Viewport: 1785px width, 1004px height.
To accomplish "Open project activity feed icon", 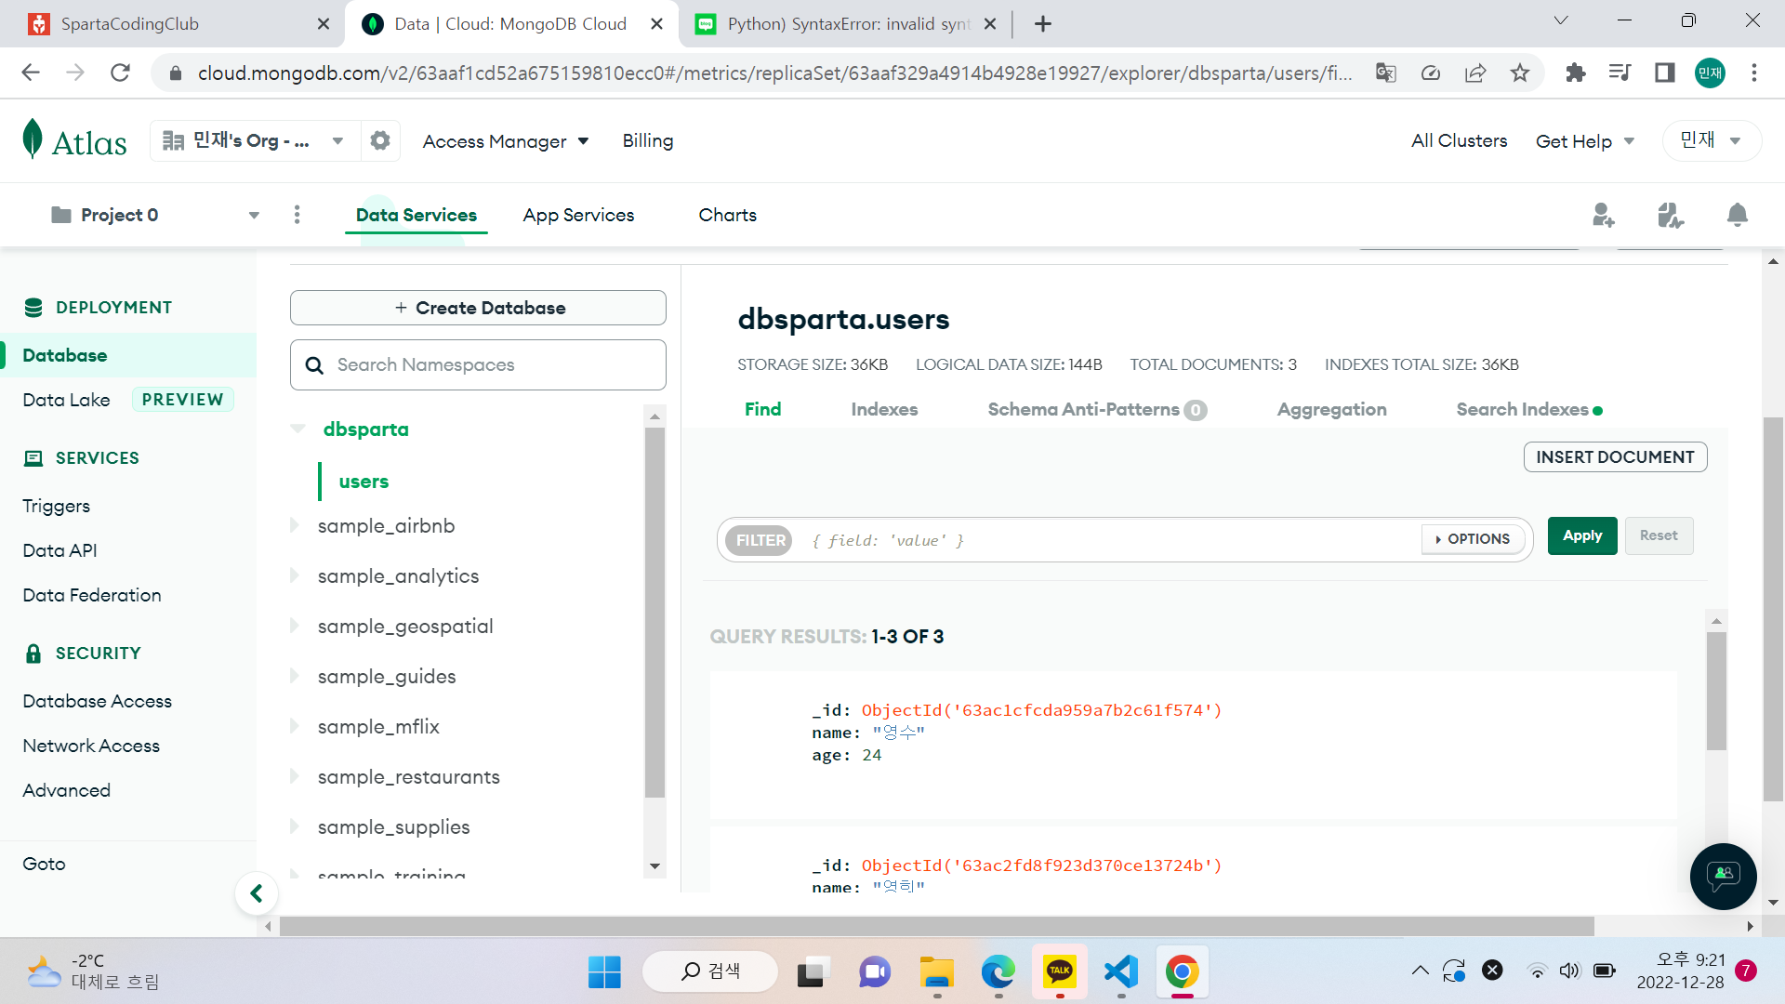I will coord(1671,215).
